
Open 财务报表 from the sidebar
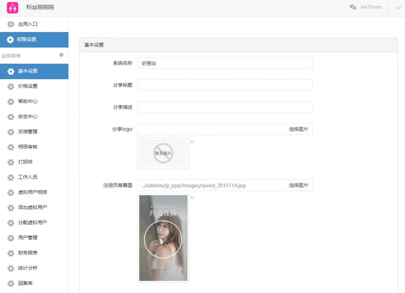(28, 253)
